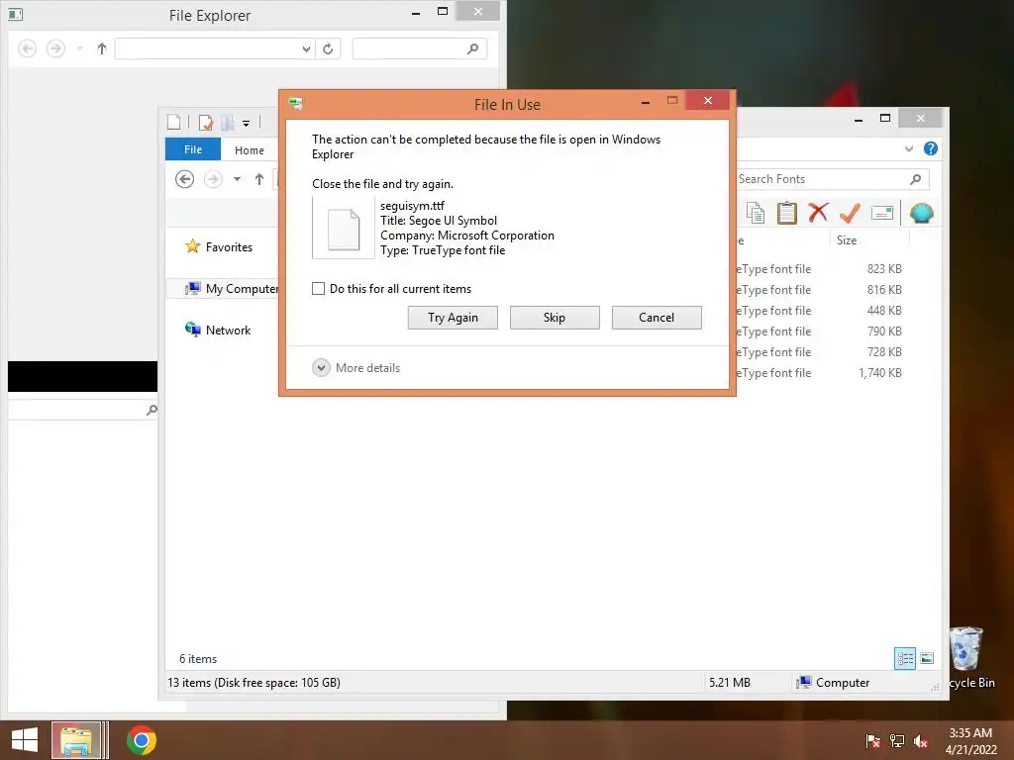Select the 790 KB font file row

click(x=819, y=331)
